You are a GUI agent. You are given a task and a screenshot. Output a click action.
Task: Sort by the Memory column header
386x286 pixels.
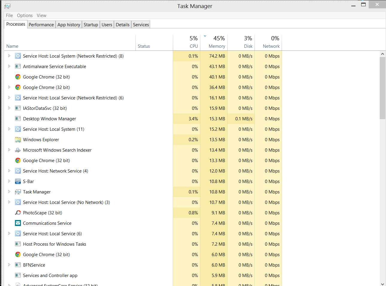coord(217,46)
